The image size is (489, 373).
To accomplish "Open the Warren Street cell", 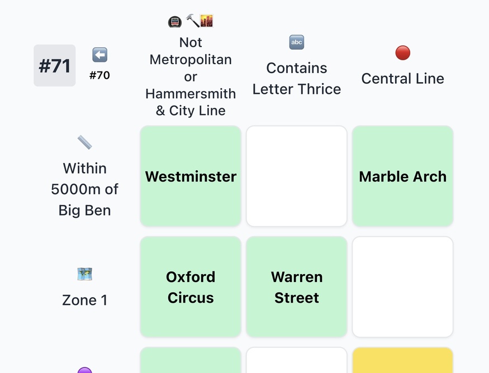I will click(297, 287).
